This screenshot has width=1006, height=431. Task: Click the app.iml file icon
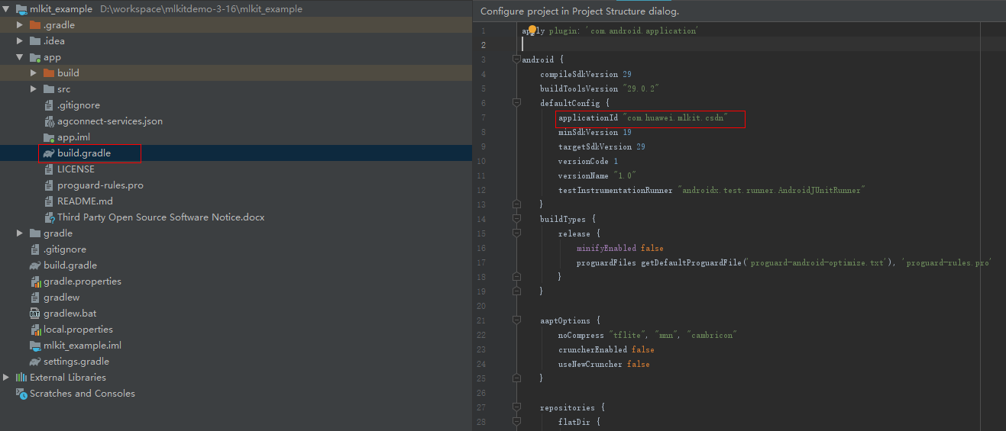click(49, 137)
